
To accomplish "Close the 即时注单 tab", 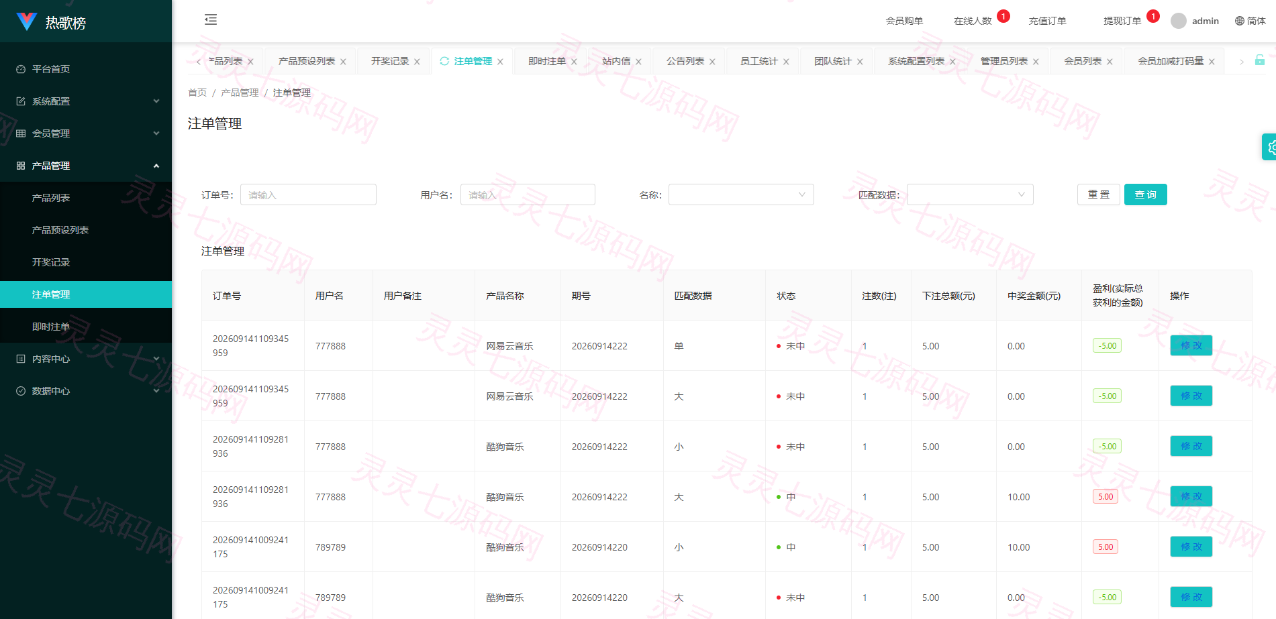I will pos(574,62).
